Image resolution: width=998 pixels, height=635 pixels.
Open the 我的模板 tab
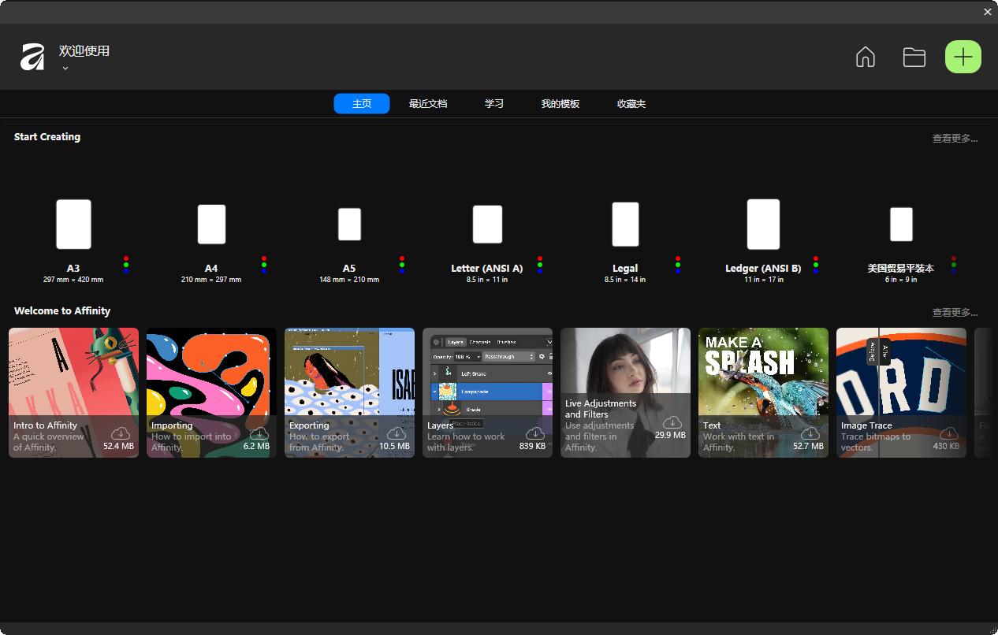[x=560, y=103]
